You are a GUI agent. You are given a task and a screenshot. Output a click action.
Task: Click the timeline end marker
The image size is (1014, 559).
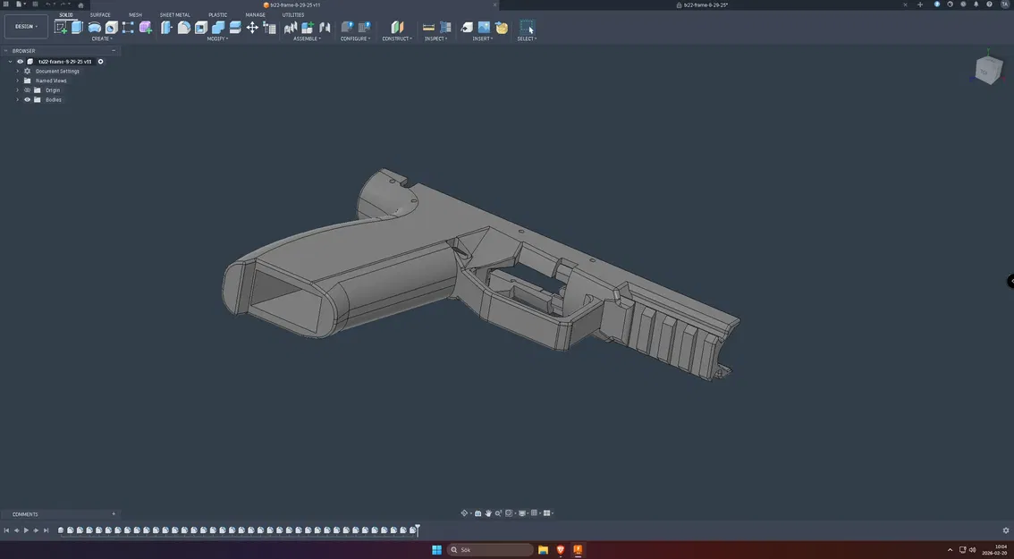(418, 529)
